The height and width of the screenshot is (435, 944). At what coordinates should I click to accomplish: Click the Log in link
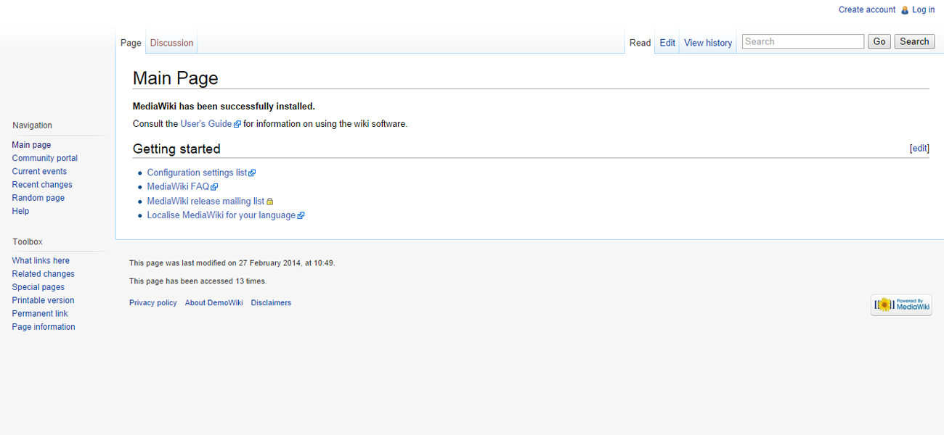pyautogui.click(x=924, y=9)
